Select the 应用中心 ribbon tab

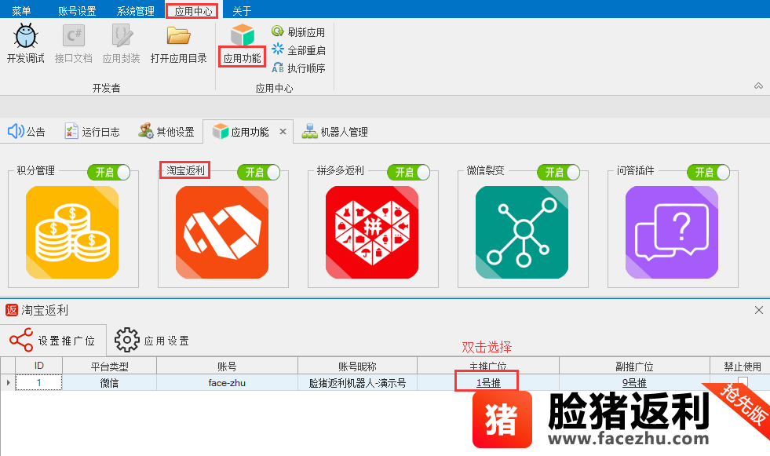click(192, 11)
